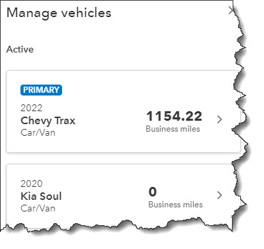Click Business miles label in Kia Soul card
264x249 pixels.
point(175,205)
